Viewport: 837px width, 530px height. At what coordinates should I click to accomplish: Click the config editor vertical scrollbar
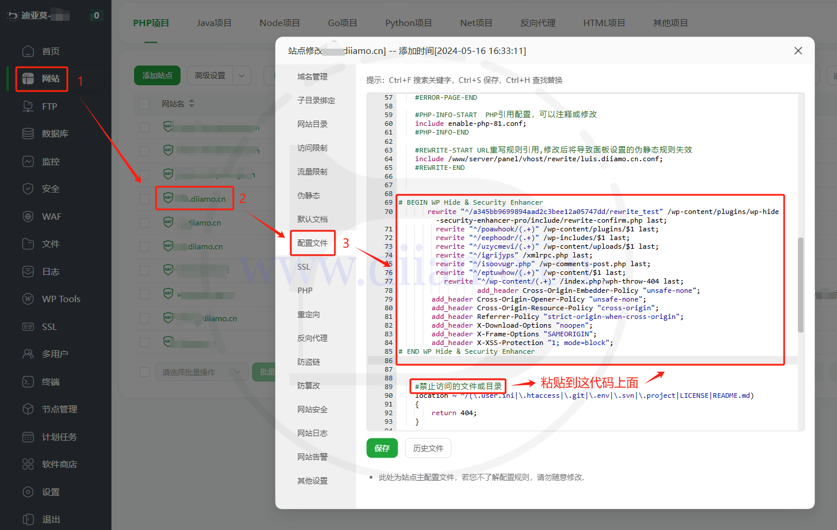click(800, 285)
